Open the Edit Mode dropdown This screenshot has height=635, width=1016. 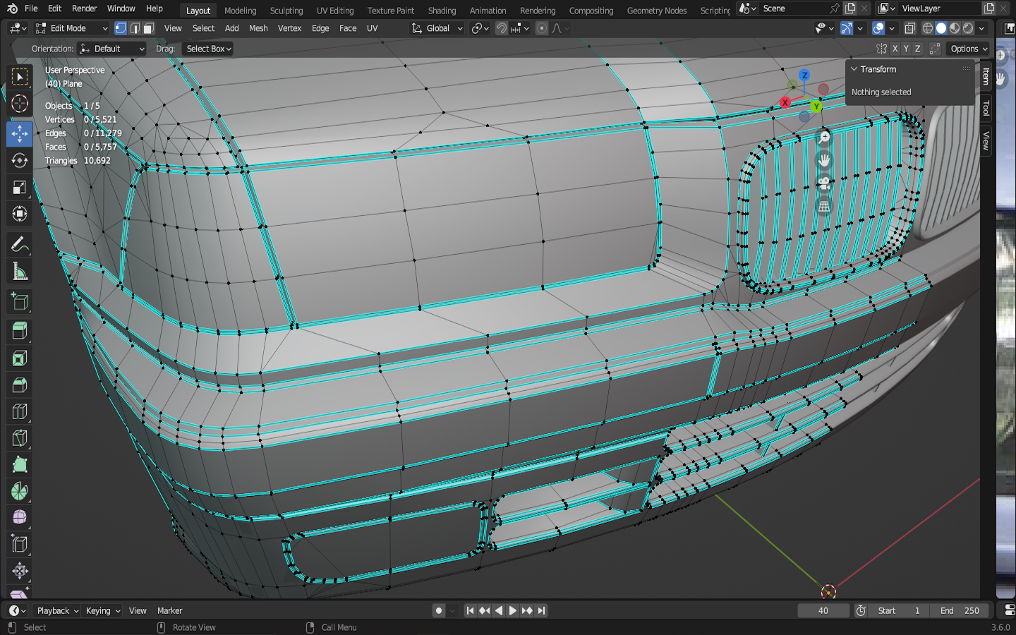71,28
